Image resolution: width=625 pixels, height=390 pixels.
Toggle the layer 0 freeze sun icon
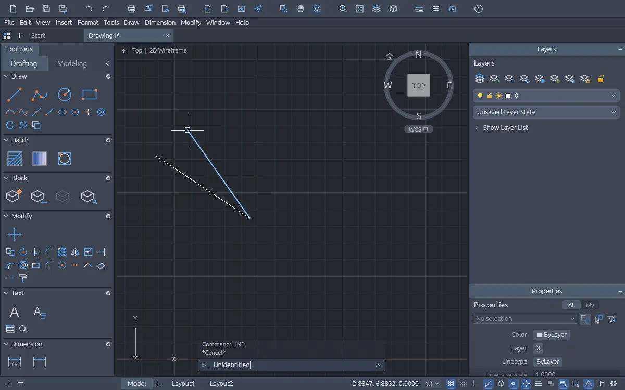pyautogui.click(x=499, y=96)
